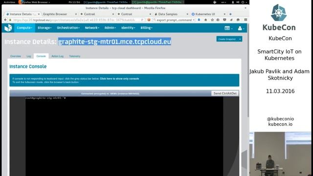Screen dimensions: 313x176
Task: Open the chat bubble toolbar icon
Action: coord(238,20)
